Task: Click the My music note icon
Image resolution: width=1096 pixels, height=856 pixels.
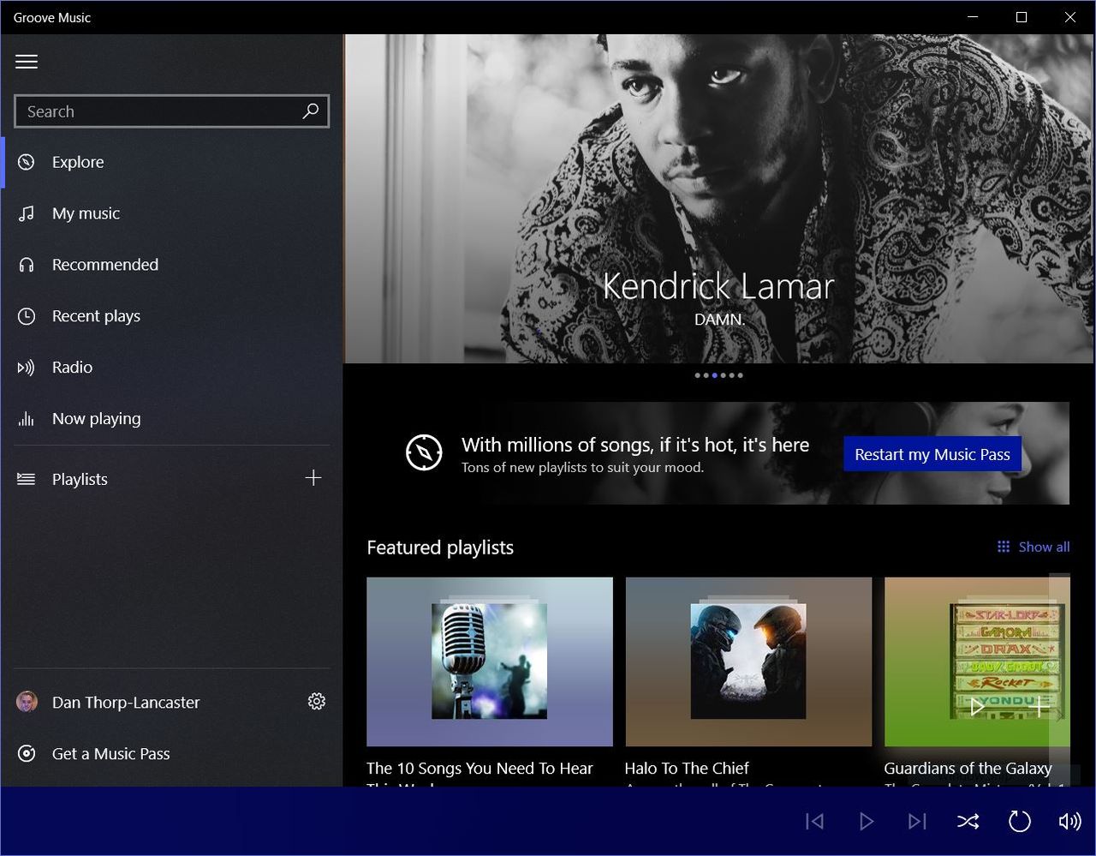Action: [x=27, y=213]
